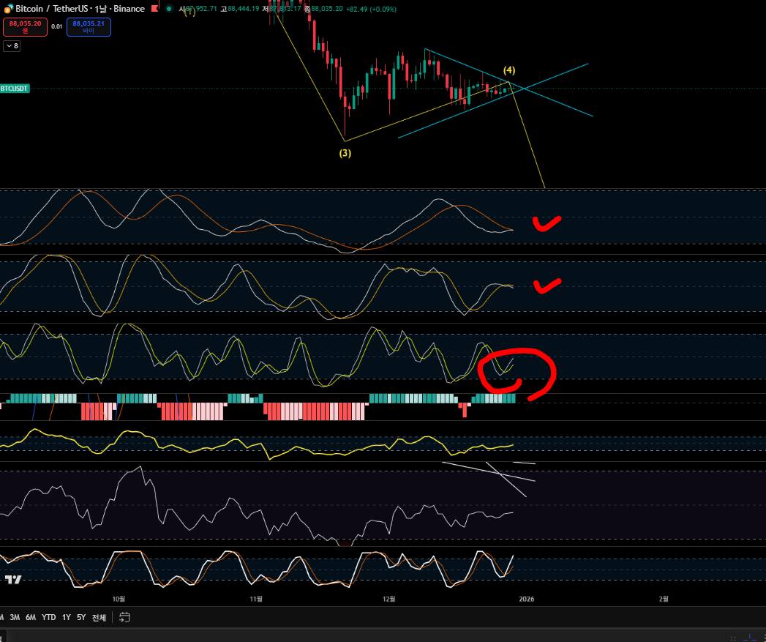Image resolution: width=766 pixels, height=642 pixels.
Task: Select the (3) Elliott wave label
Action: pos(345,153)
